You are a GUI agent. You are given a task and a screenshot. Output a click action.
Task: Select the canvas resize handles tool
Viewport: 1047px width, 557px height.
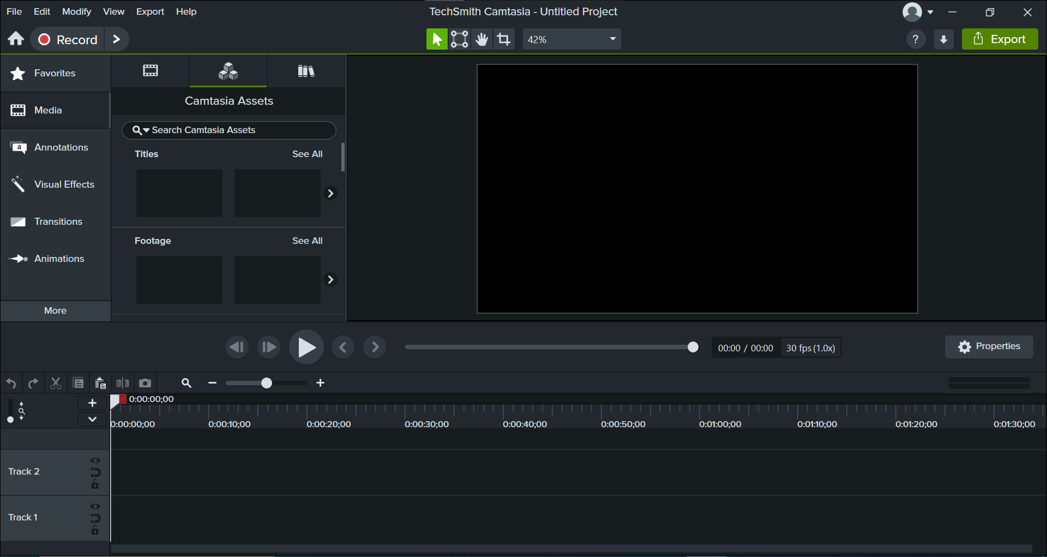coord(459,39)
